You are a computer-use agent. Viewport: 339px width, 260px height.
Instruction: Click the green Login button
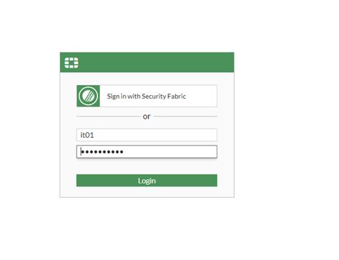coord(147,181)
